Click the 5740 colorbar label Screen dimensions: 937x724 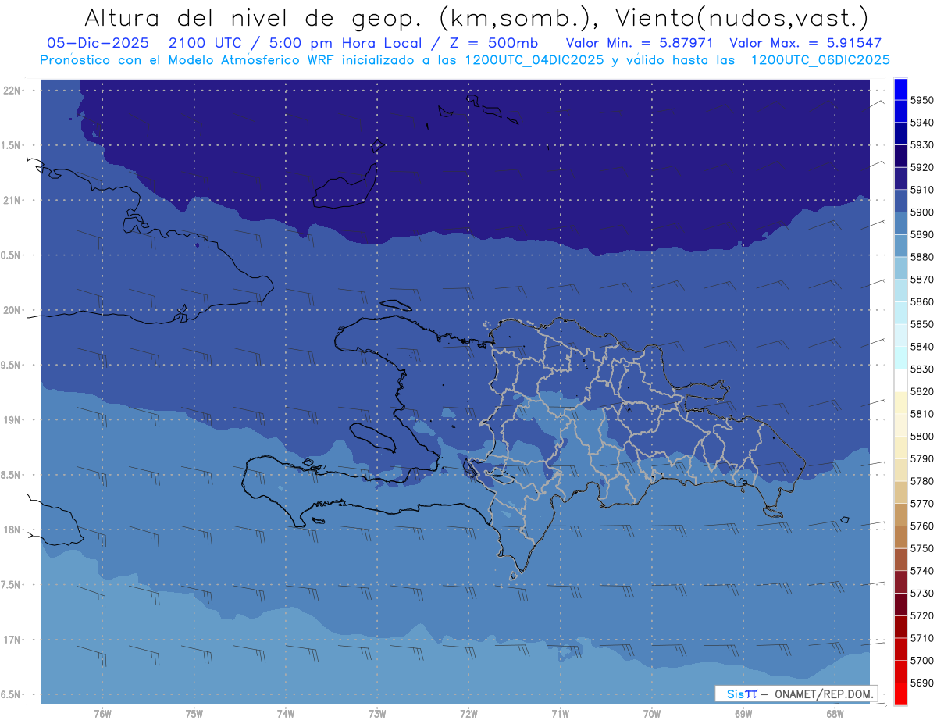(x=921, y=571)
